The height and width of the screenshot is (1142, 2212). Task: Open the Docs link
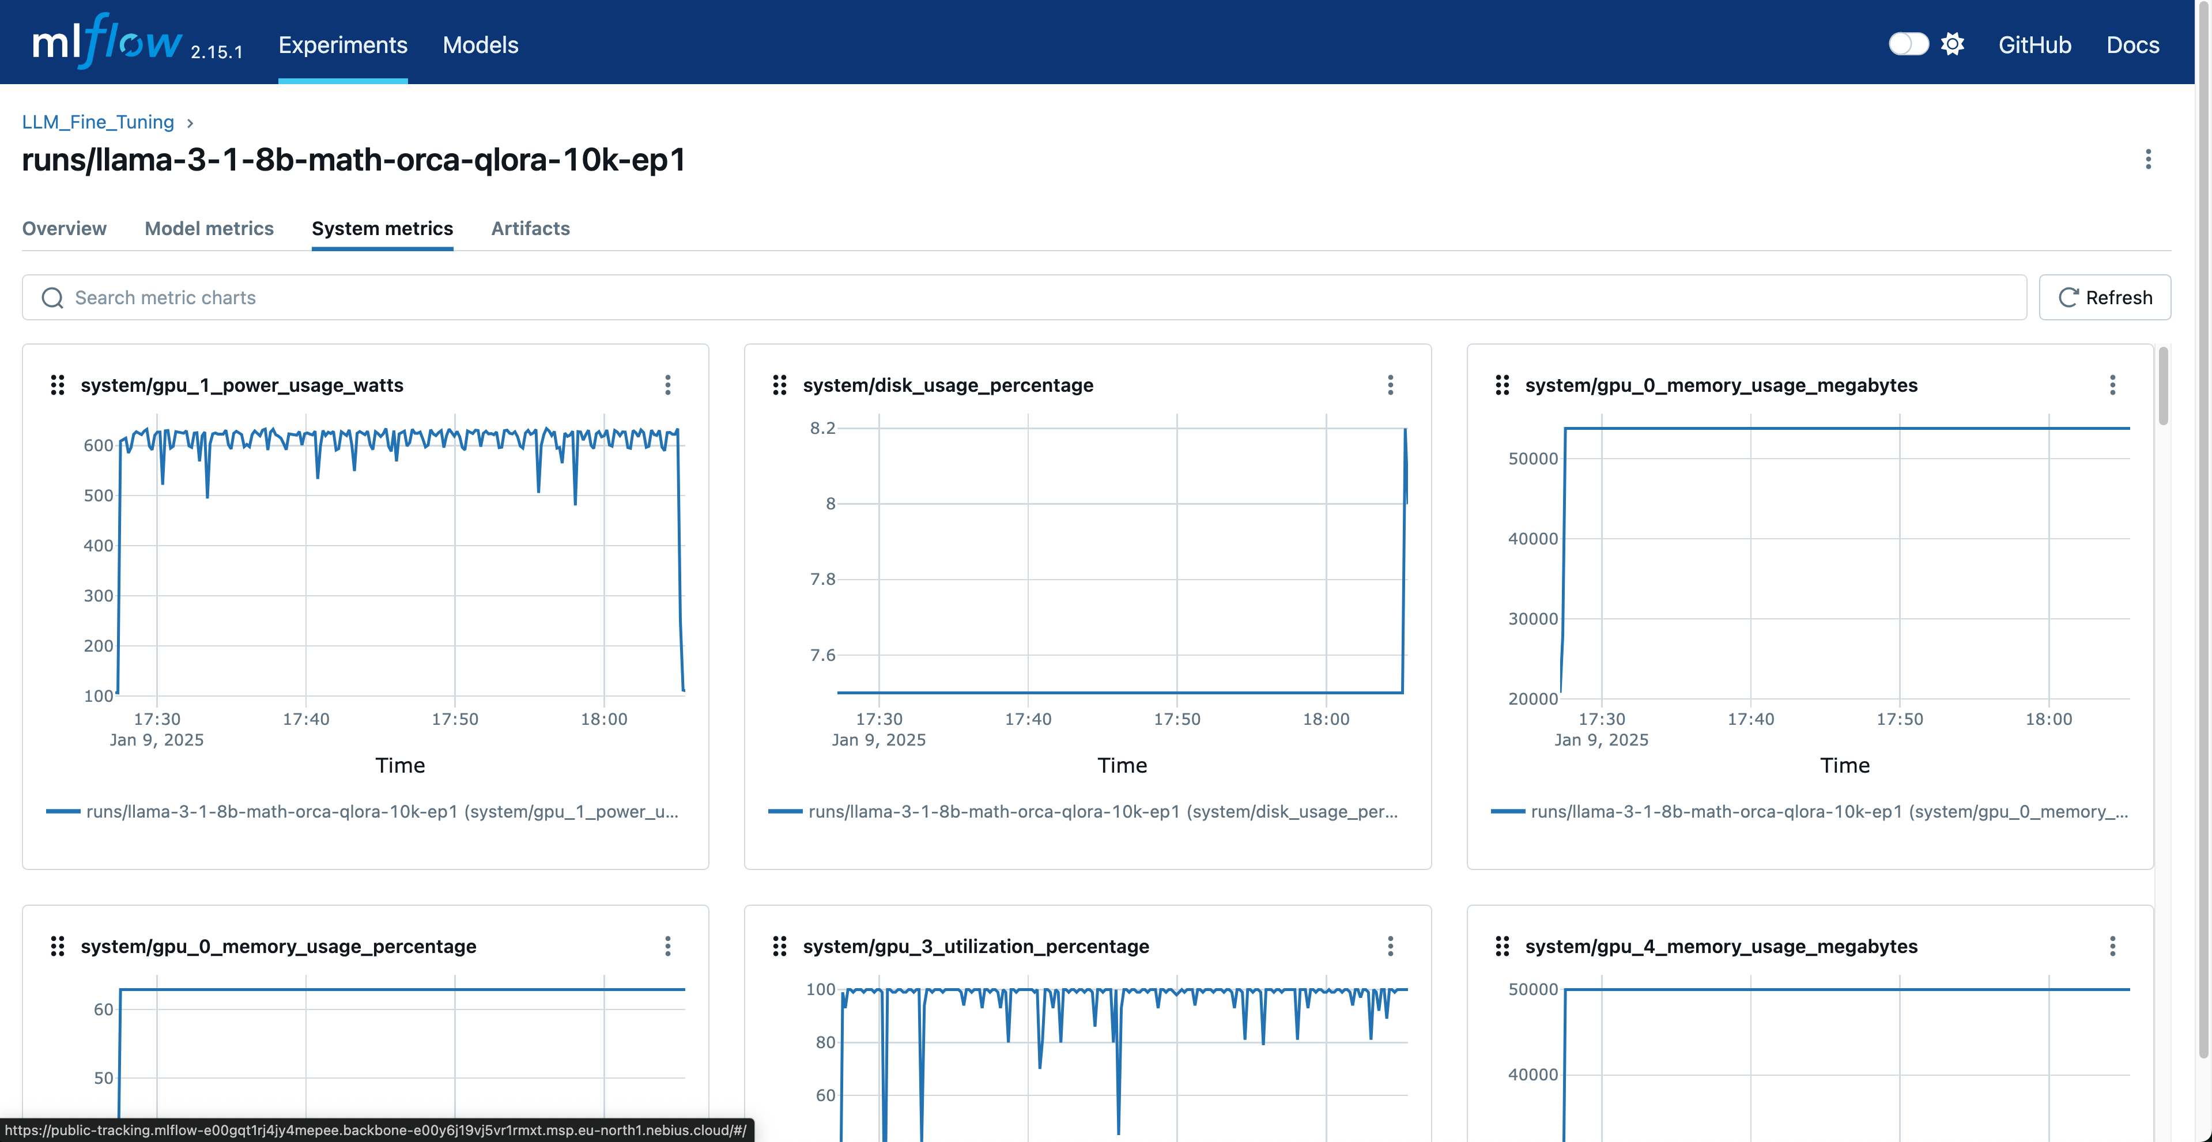[x=2132, y=44]
